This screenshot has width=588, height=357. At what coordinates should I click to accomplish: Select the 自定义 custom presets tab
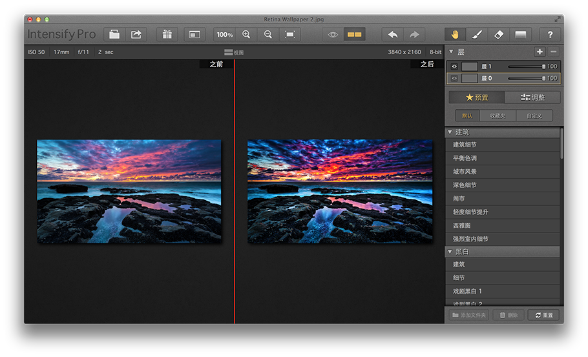click(x=534, y=116)
